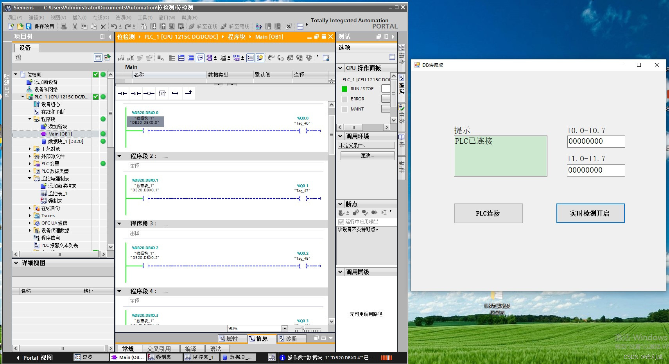The height and width of the screenshot is (364, 669).
Task: Open the 在线(O) menu
Action: (x=101, y=18)
